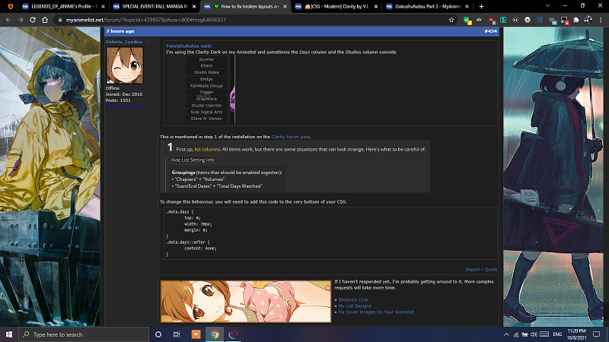Image resolution: width=609 pixels, height=342 pixels.
Task: Click the post number #434 link
Action: pos(490,31)
